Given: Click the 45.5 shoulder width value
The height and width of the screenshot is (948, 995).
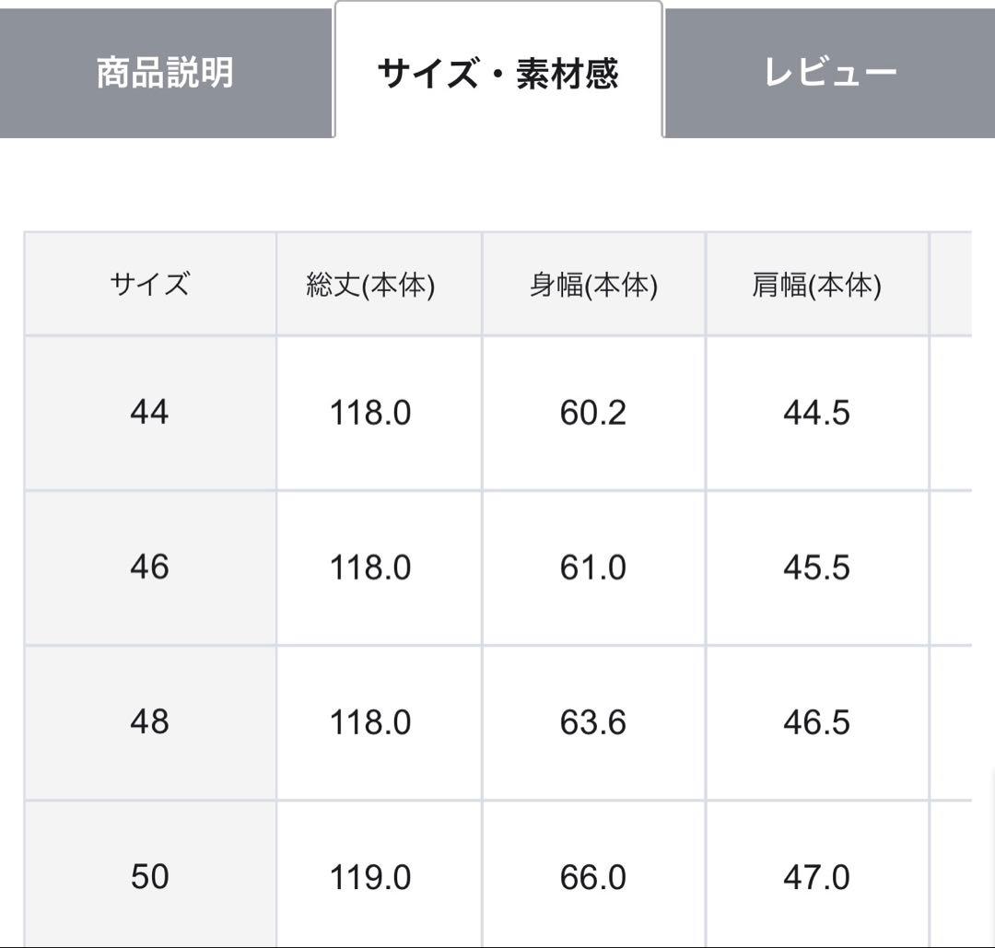Looking at the screenshot, I should (x=818, y=568).
